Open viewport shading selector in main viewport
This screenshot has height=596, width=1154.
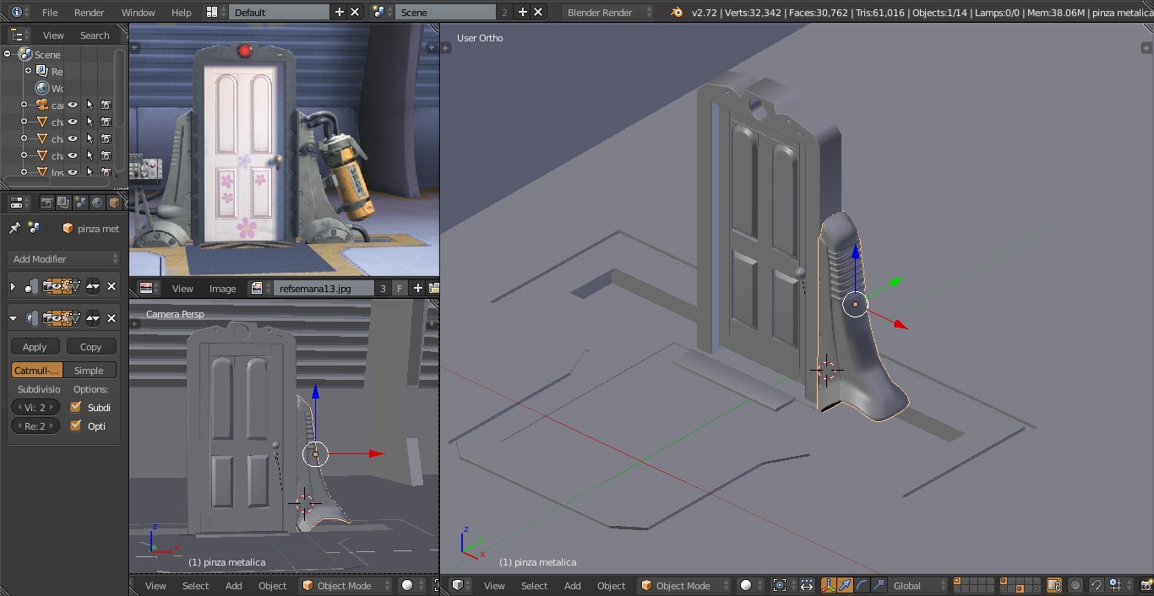click(751, 585)
